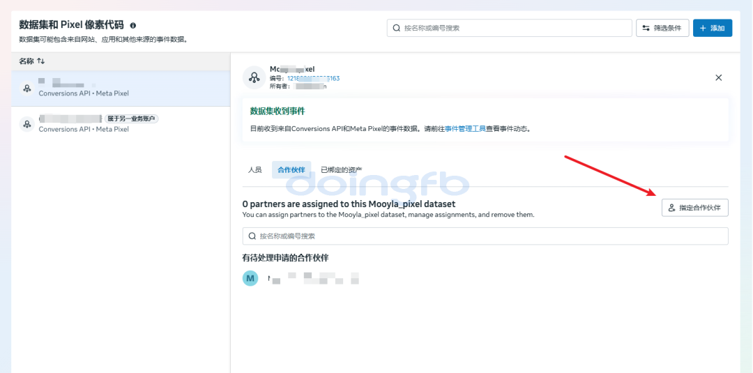This screenshot has height=373, width=753.
Task: Switch to the 人员 tab
Action: [255, 169]
